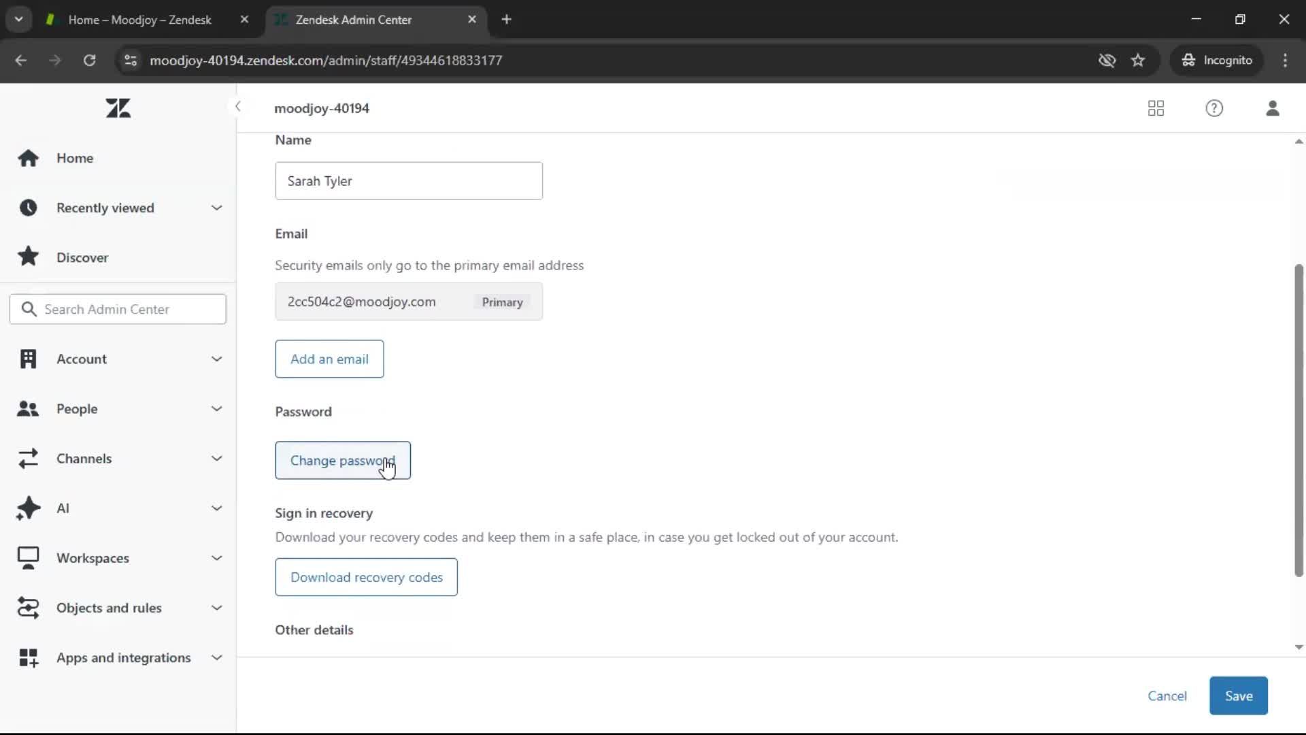Close the Zendesk Admin Center tab
1306x735 pixels.
pyautogui.click(x=472, y=20)
